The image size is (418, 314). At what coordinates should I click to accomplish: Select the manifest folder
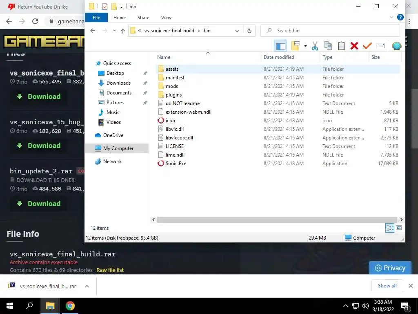278,77
